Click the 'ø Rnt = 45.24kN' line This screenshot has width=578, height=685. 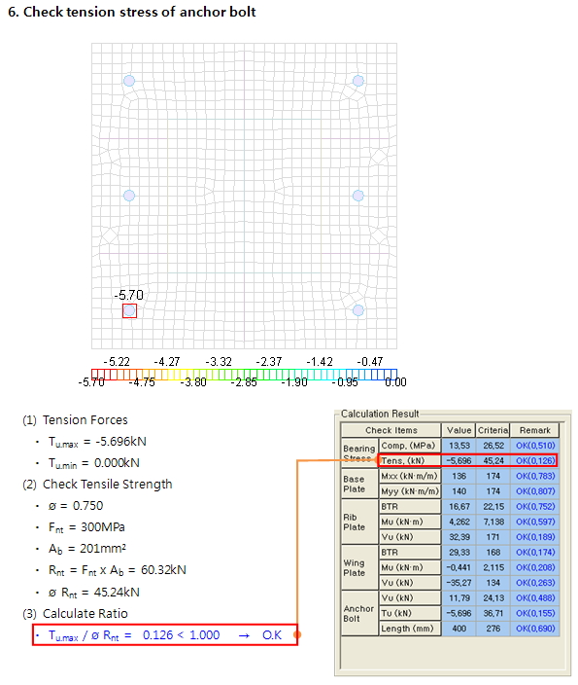pyautogui.click(x=94, y=593)
